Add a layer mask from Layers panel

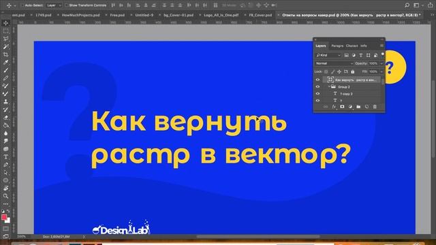[x=342, y=107]
